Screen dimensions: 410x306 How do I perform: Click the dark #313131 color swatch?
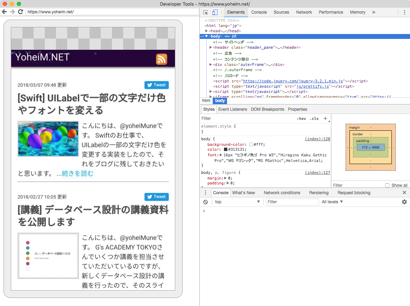pyautogui.click(x=226, y=149)
